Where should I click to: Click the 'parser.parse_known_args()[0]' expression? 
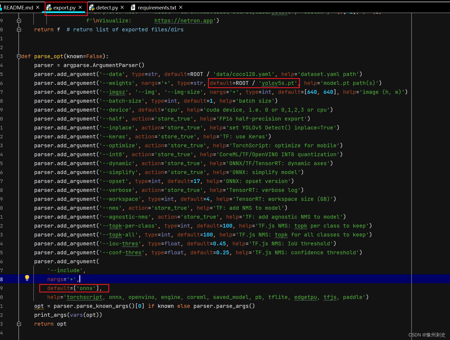point(99,306)
